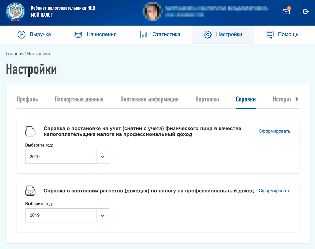The image size is (315, 249).
Task: Expand hidden tabs with the right chevron arrow
Action: click(x=297, y=99)
